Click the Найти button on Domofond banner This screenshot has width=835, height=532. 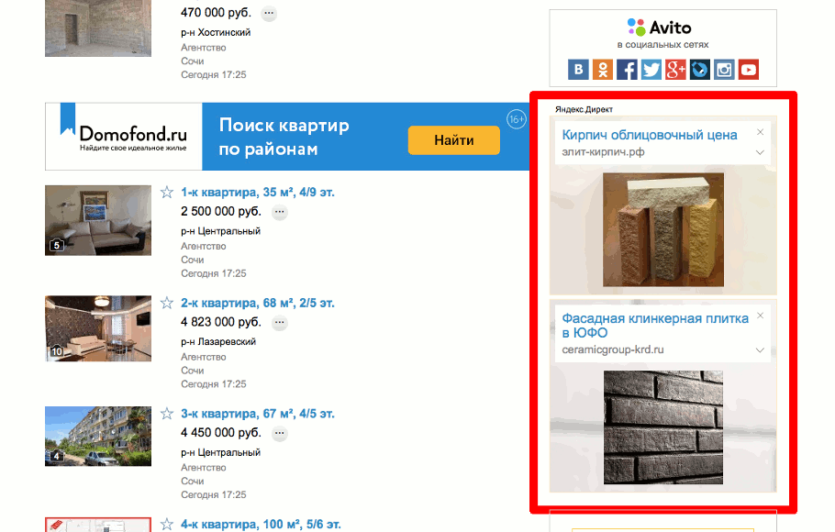tap(453, 140)
